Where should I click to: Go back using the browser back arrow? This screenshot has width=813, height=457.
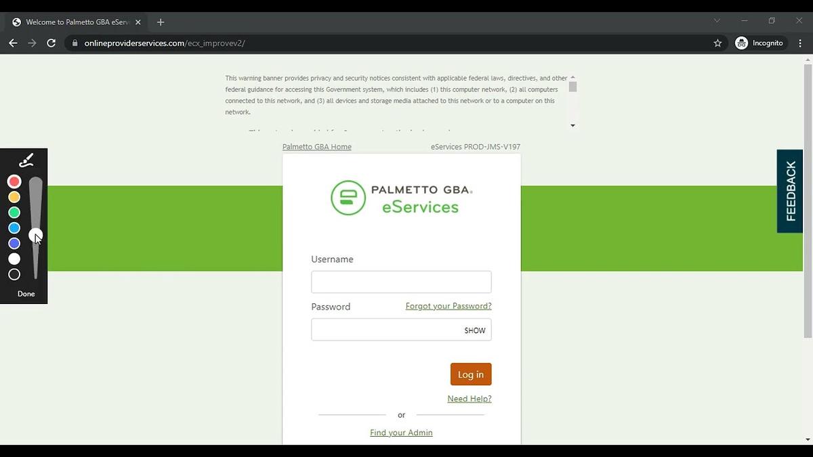pos(13,43)
